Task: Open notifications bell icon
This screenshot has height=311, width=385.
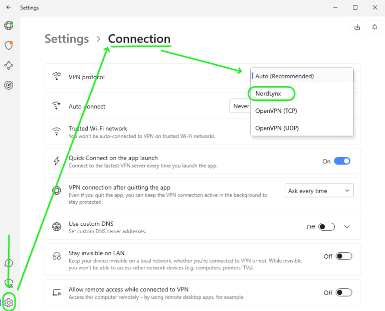Action: click(x=374, y=27)
